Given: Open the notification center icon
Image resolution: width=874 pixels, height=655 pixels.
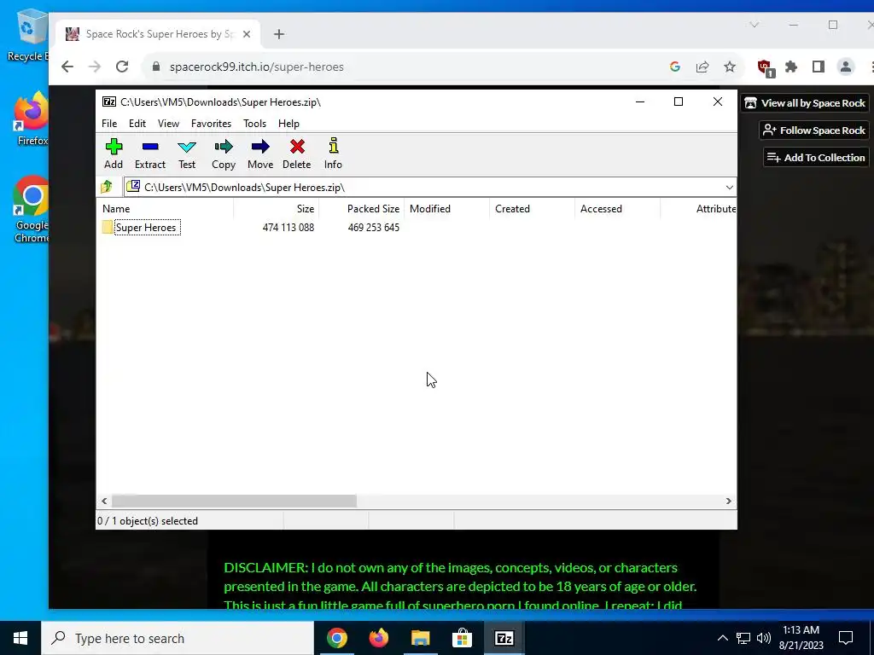Looking at the screenshot, I should point(846,638).
